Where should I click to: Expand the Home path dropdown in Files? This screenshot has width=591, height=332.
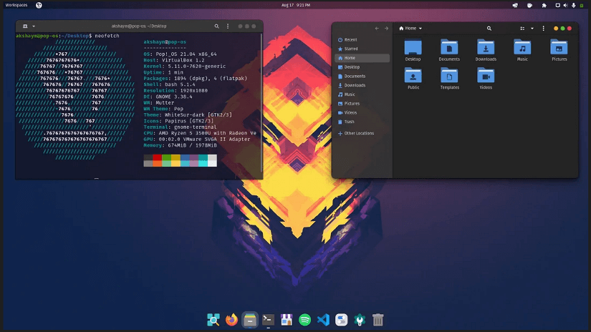(411, 28)
